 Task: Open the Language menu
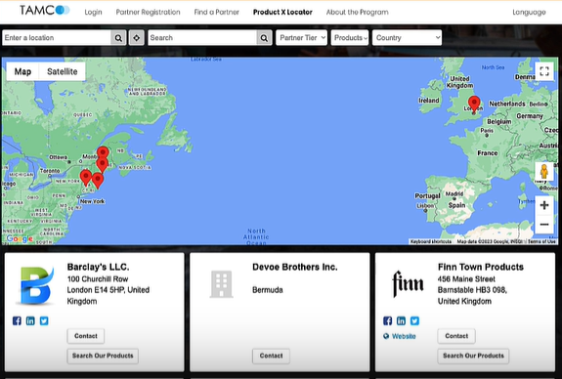point(529,12)
